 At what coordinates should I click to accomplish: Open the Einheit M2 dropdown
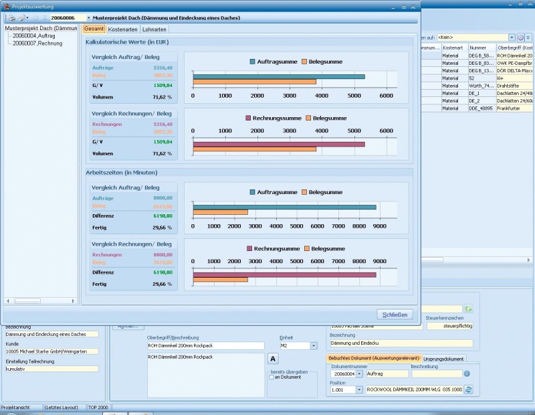[x=314, y=345]
